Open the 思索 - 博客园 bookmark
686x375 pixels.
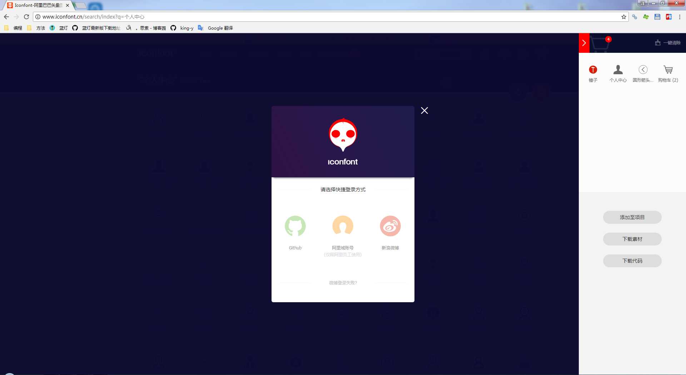[x=146, y=28]
